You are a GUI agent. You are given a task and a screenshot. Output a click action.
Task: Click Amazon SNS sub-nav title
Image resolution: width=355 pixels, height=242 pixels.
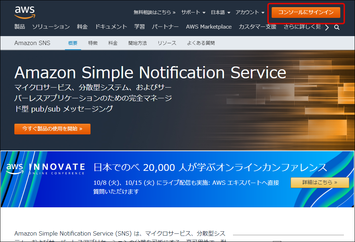point(32,43)
